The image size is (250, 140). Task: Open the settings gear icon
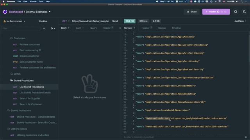236,12
